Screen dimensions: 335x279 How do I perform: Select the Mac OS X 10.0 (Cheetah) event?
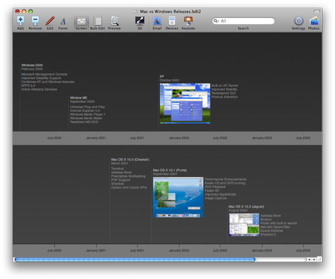coord(130,159)
